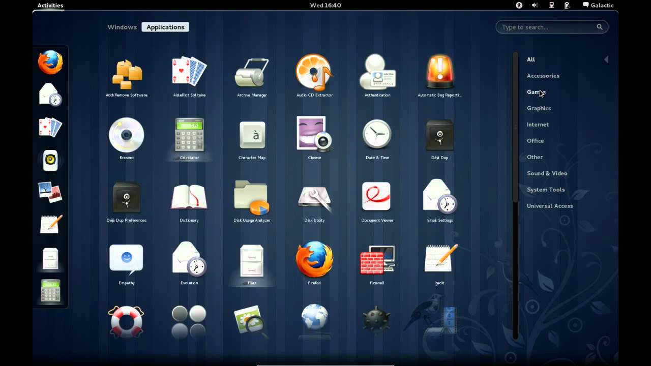Viewport: 651px width, 366px height.
Task: Open the Galactic user menu
Action: point(598,5)
